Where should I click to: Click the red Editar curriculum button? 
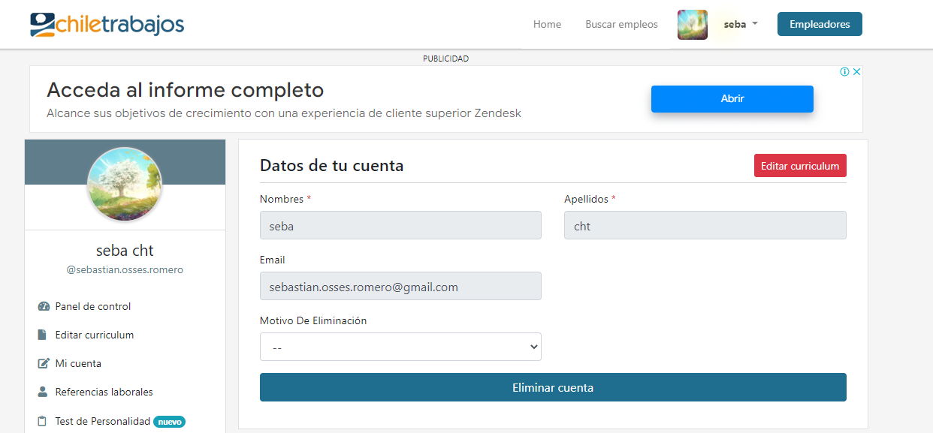[800, 166]
